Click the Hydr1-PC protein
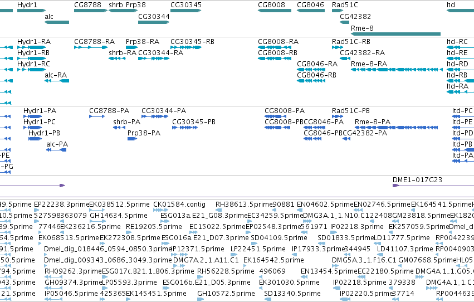 coord(32,128)
